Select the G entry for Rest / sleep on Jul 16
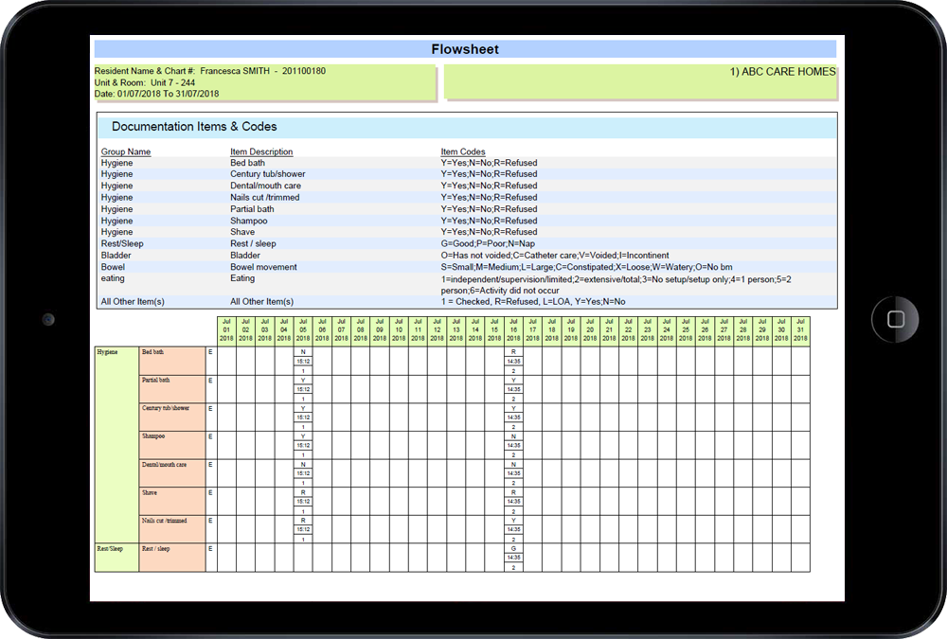Screen dimensions: 947x639 pos(513,547)
